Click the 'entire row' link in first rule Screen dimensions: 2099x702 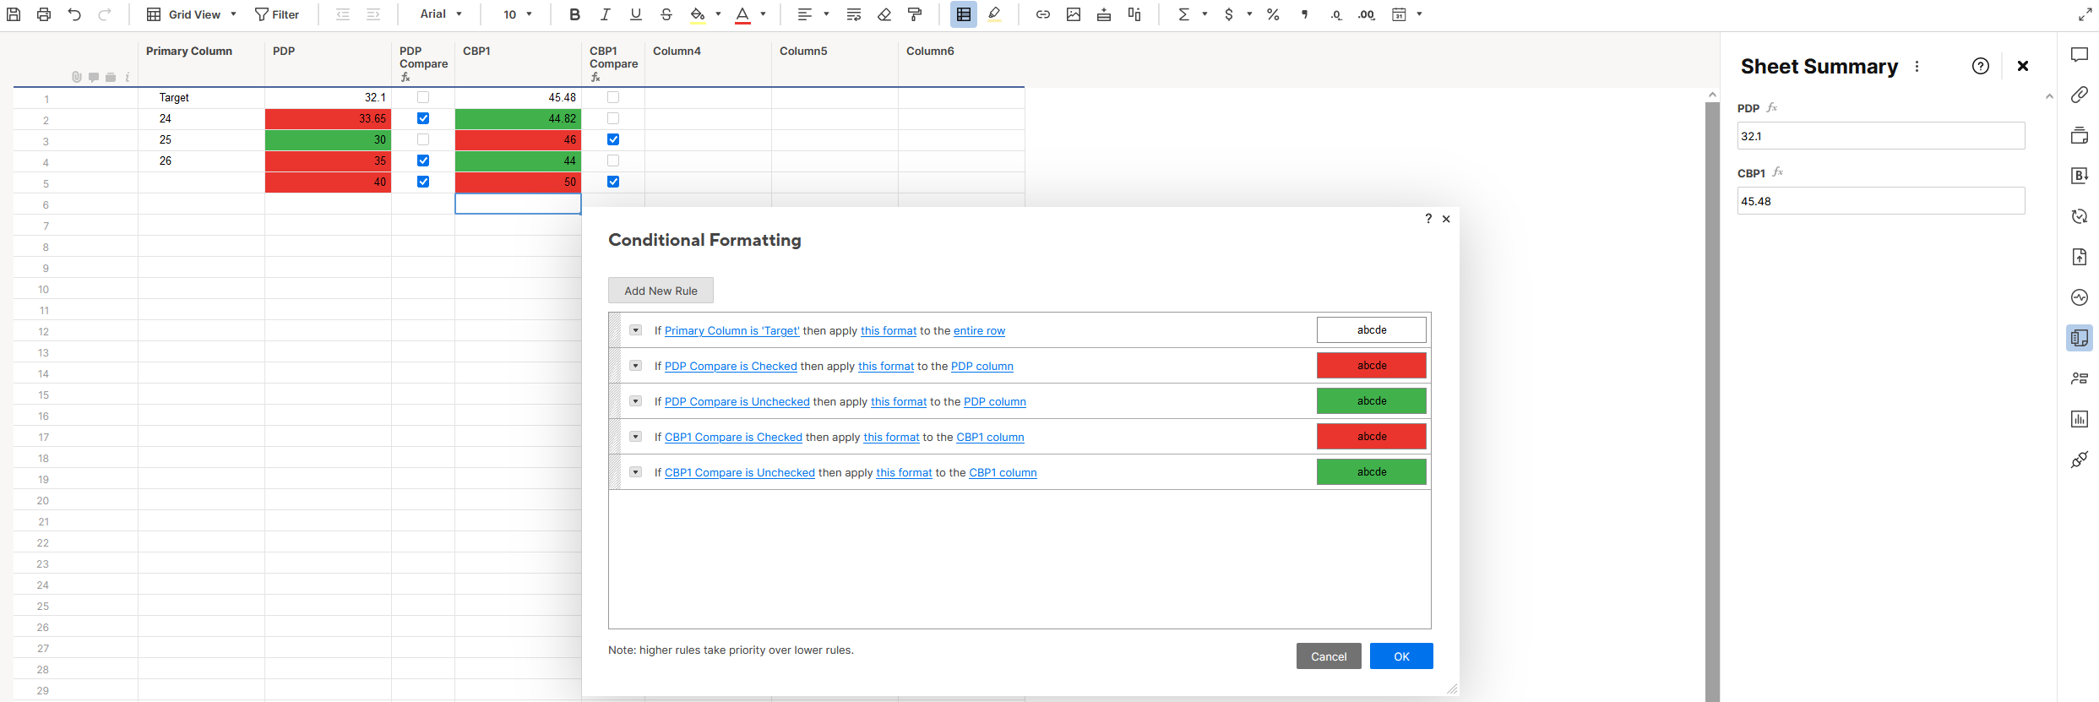[979, 330]
